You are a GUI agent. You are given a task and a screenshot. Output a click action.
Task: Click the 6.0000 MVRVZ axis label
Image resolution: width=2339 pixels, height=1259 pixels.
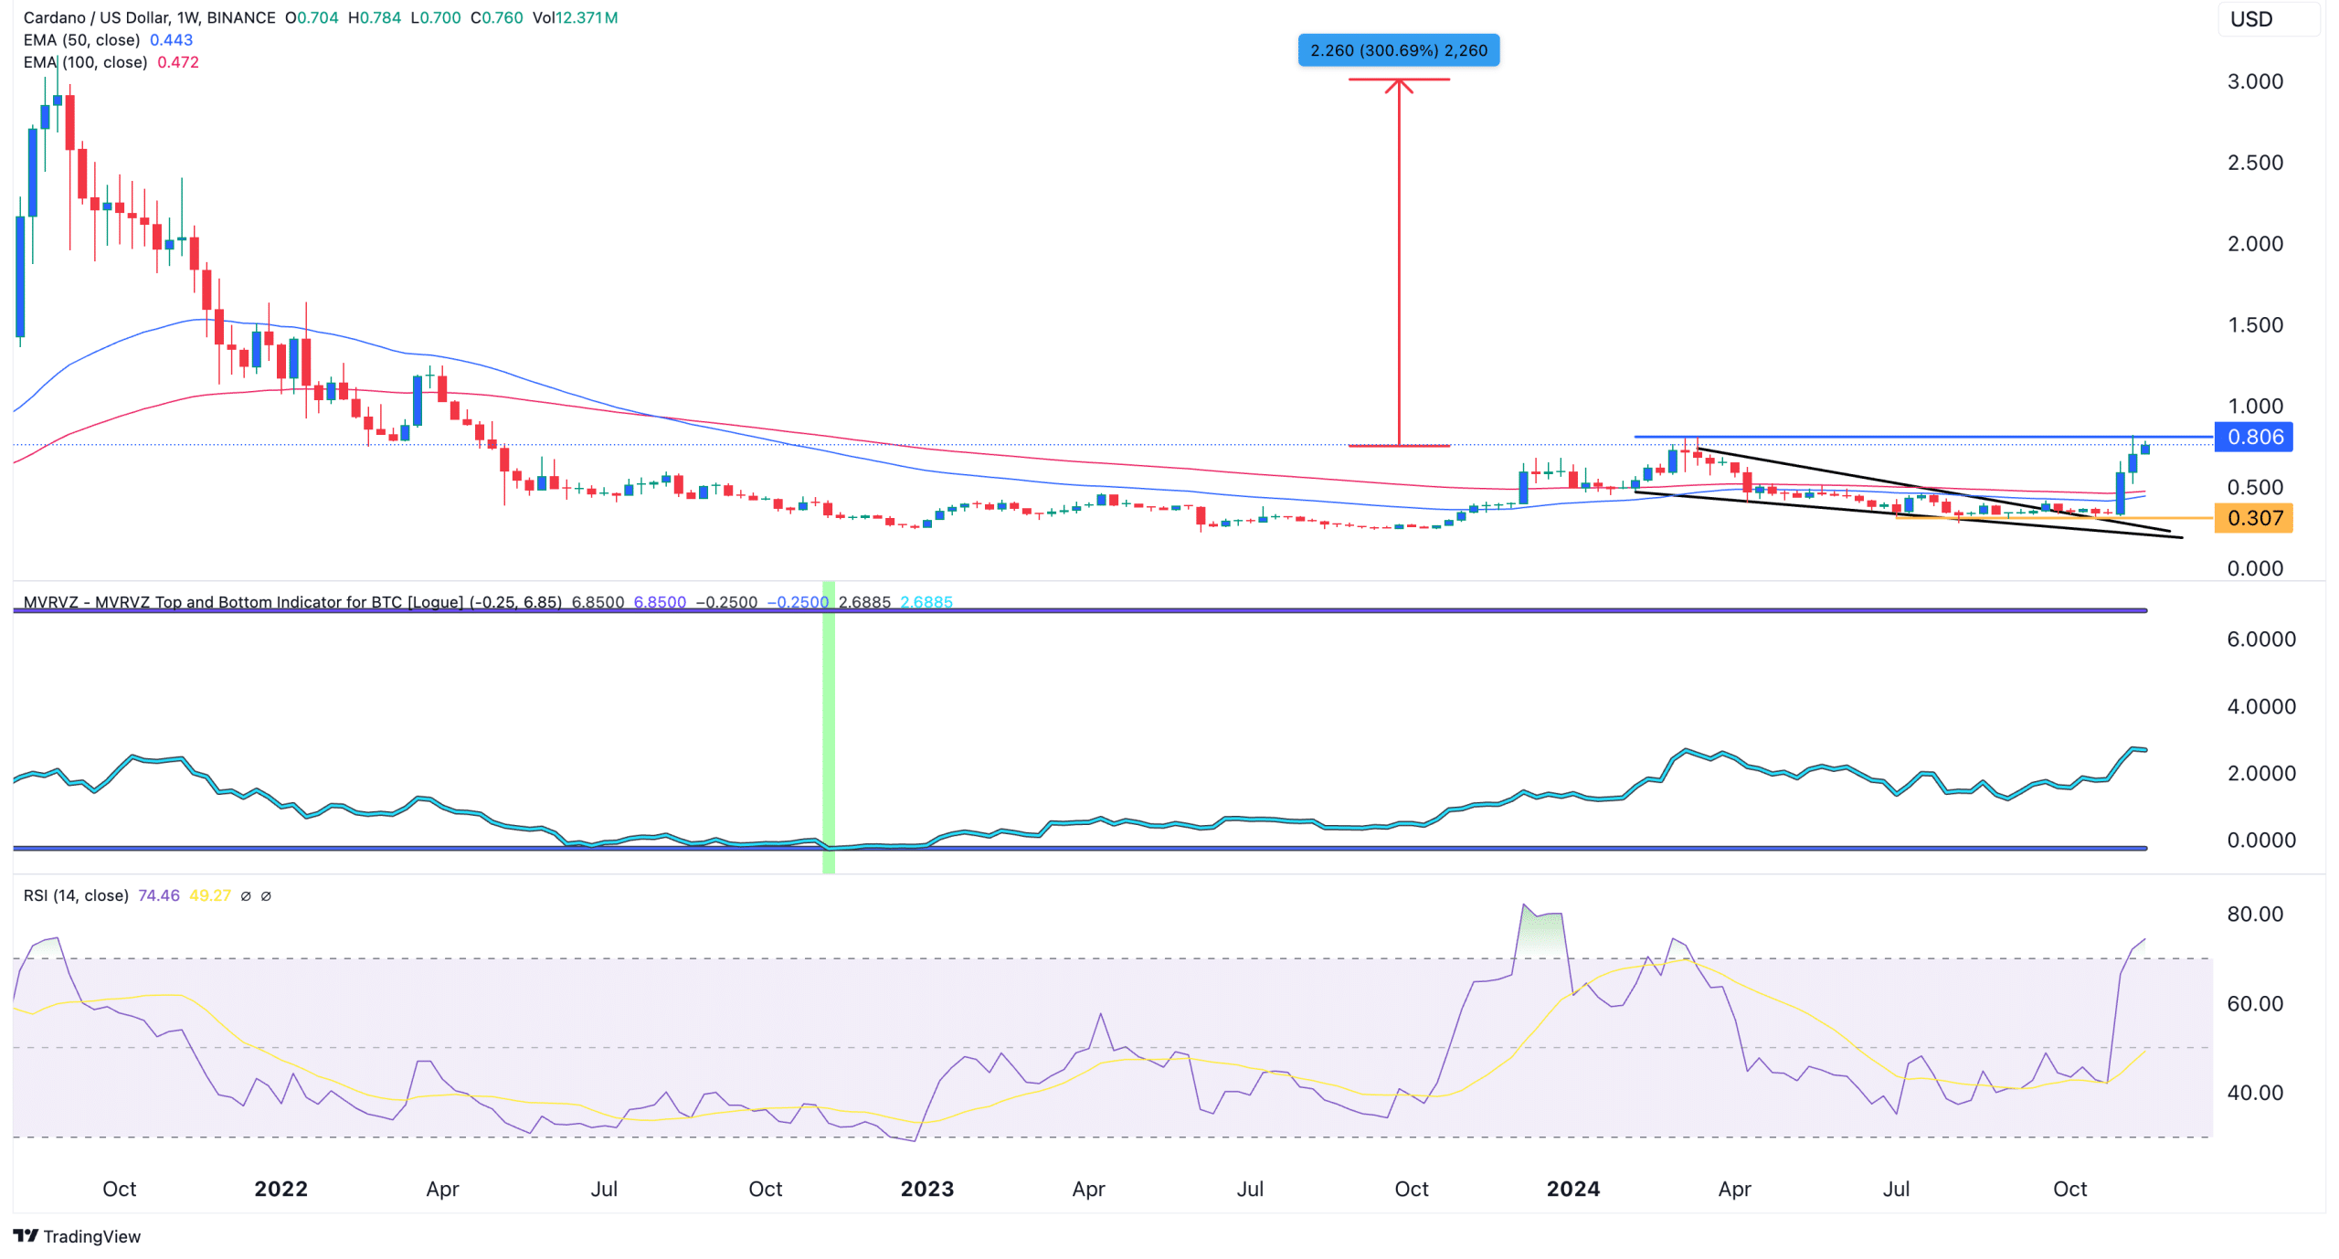click(x=2260, y=639)
